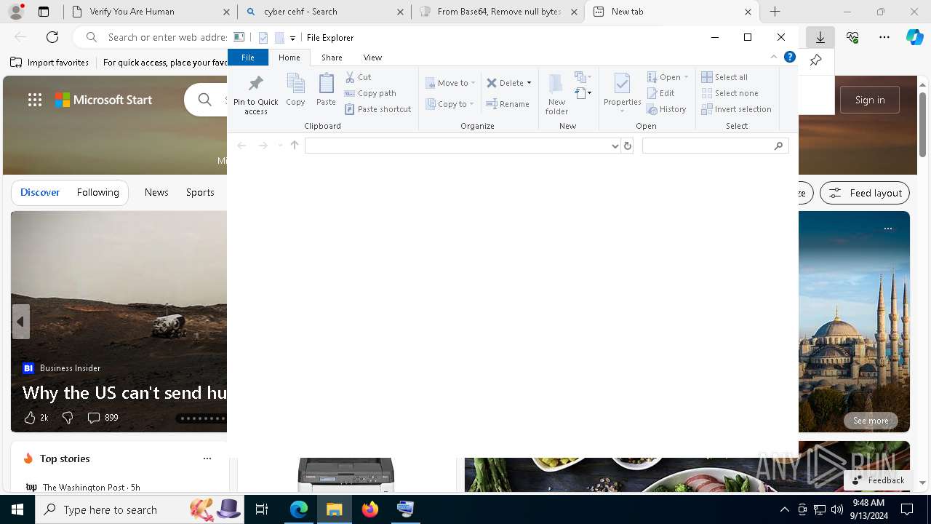The height and width of the screenshot is (524, 931).
Task: Open Customize Quick Access Toolbar dropdown
Action: tap(292, 38)
